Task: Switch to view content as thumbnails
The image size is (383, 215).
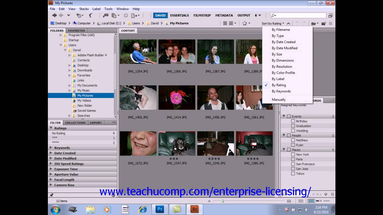Action: click(x=311, y=201)
